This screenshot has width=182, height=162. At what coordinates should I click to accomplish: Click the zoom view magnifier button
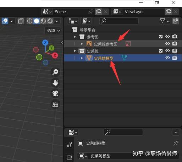55,72
